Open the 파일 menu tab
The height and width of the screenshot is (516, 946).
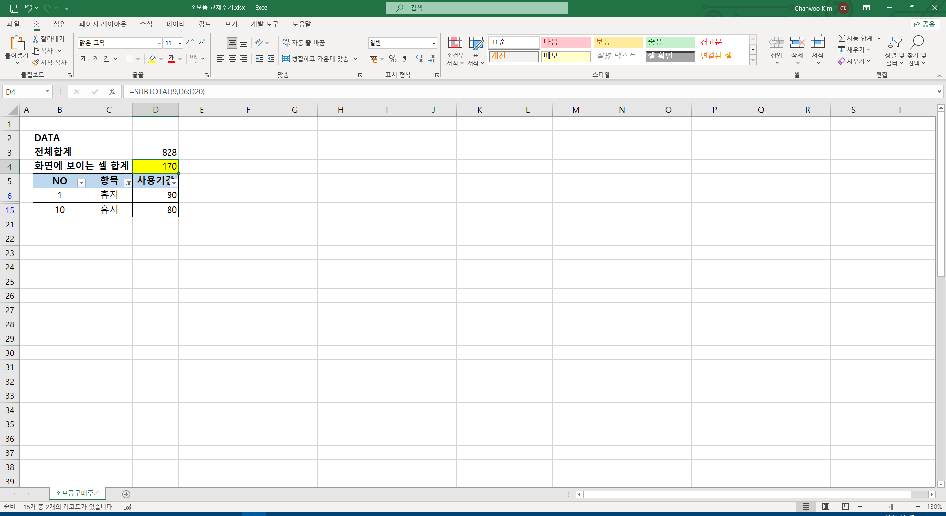click(x=13, y=24)
